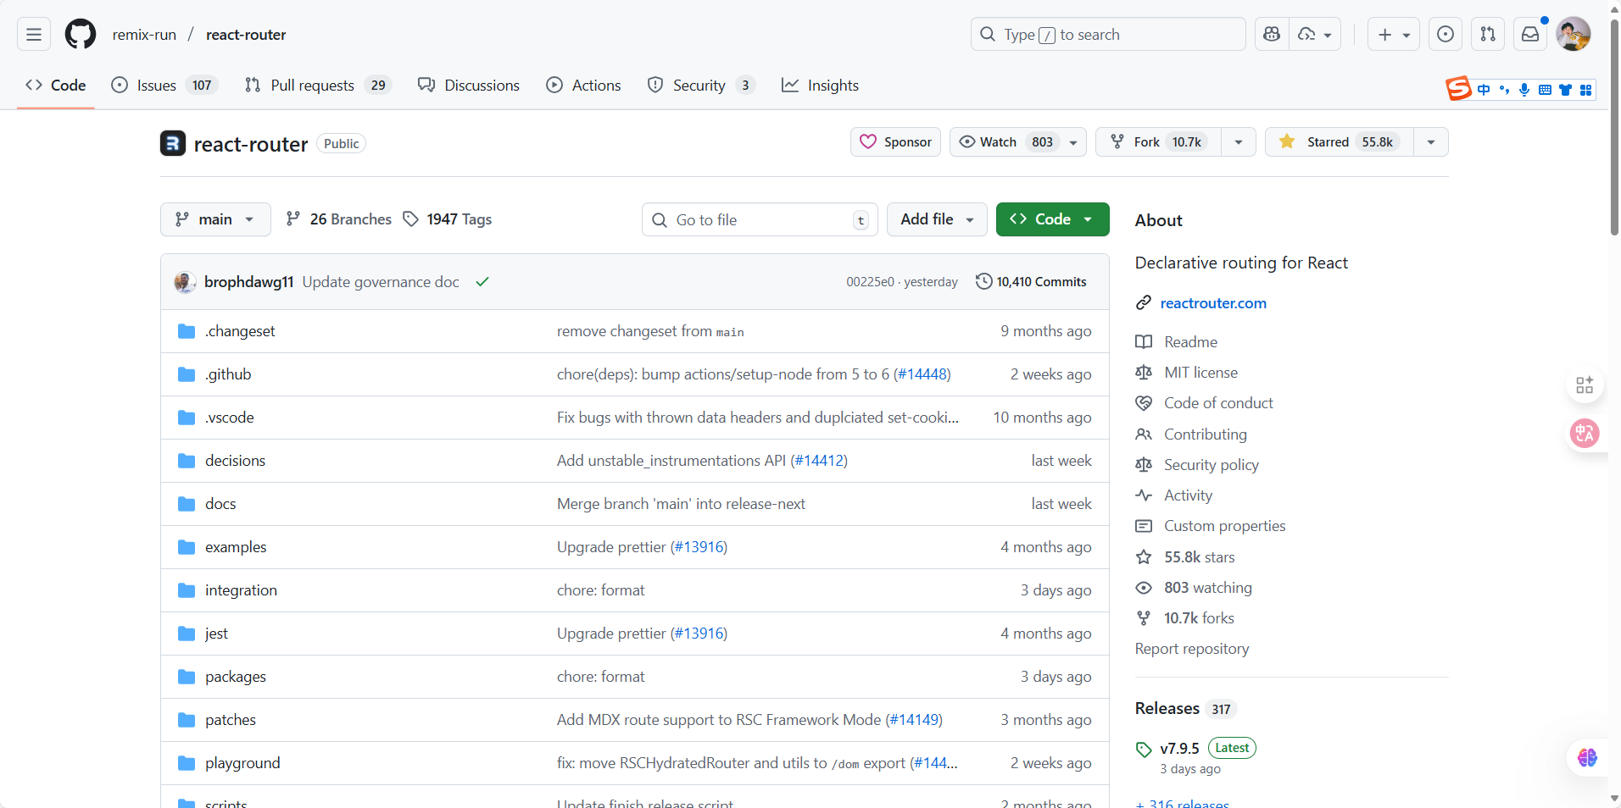
Task: Open the issues icon in the header
Action: tap(1446, 35)
